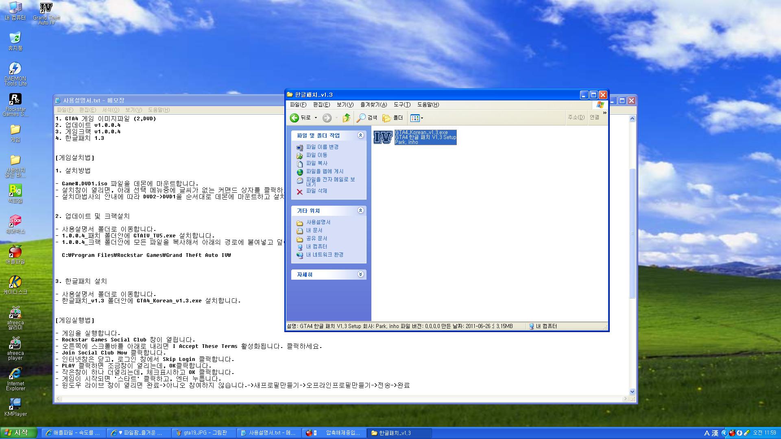781x439 pixels.
Task: Click the 주소(D) address bar label
Action: (x=576, y=117)
